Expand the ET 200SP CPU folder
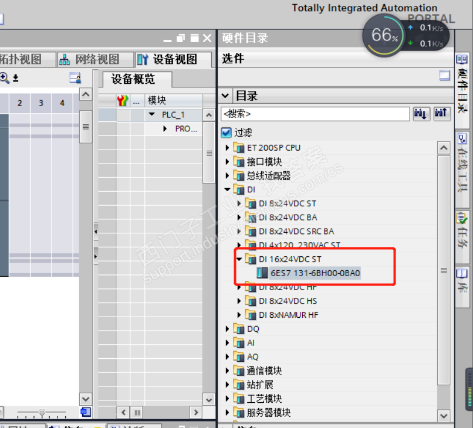The height and width of the screenshot is (428, 473). tap(228, 148)
